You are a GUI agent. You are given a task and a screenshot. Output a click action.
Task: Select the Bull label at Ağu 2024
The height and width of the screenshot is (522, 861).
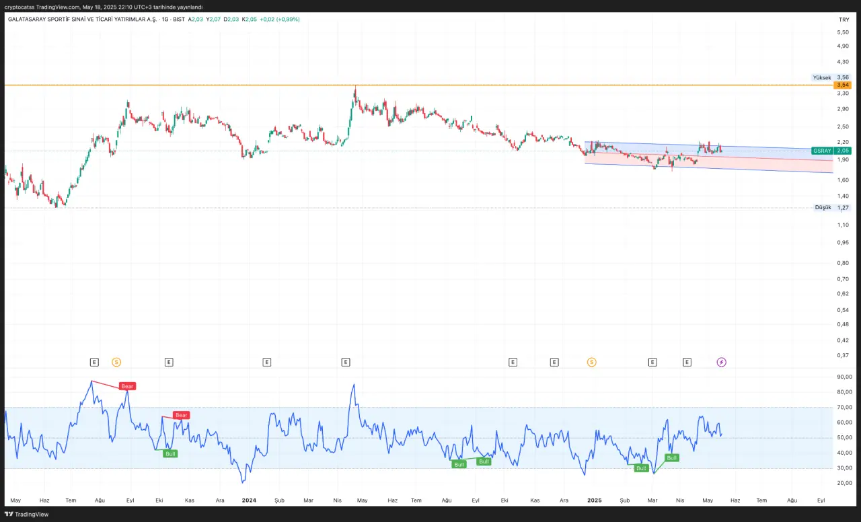coord(459,464)
